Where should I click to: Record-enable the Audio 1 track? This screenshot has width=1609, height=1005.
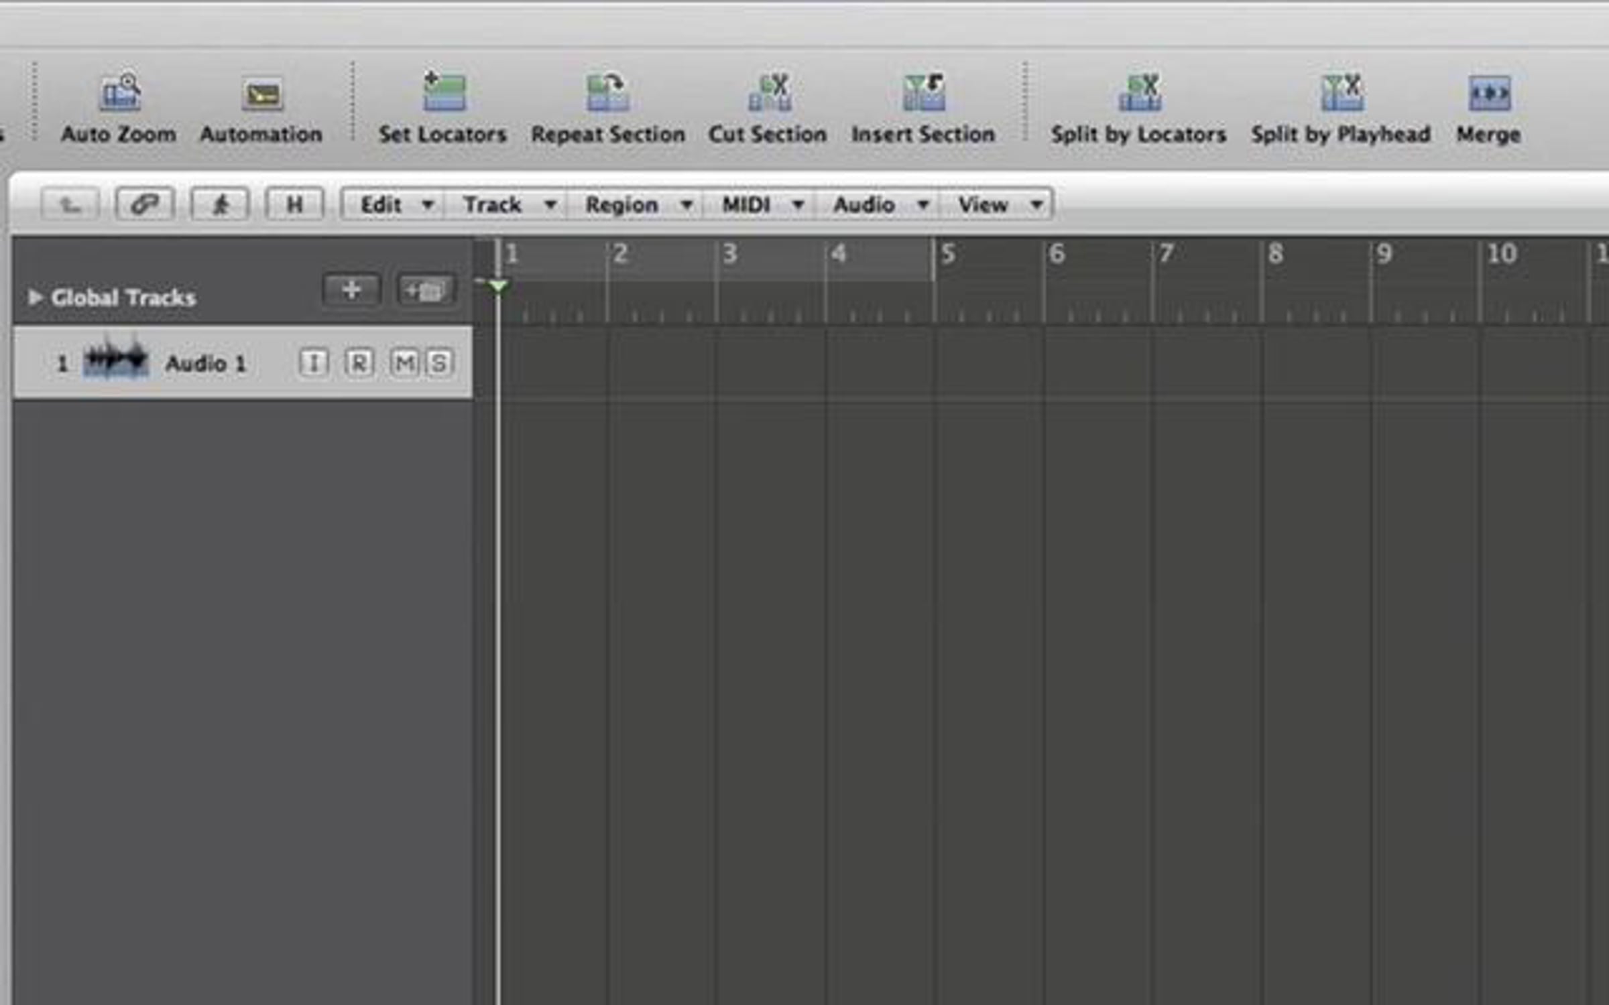pos(359,363)
